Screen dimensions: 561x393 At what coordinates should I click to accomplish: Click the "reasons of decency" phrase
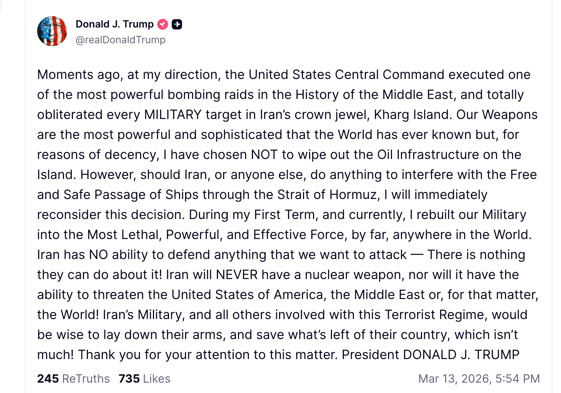coord(97,155)
